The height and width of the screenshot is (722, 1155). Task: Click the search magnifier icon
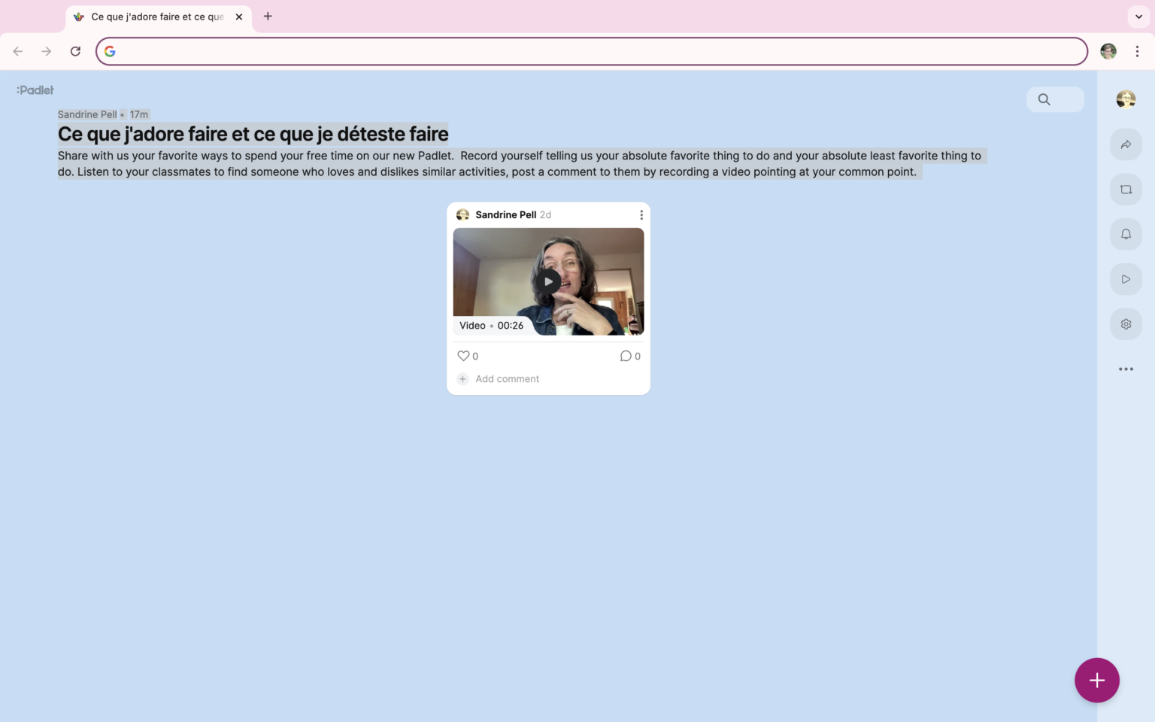click(1044, 99)
